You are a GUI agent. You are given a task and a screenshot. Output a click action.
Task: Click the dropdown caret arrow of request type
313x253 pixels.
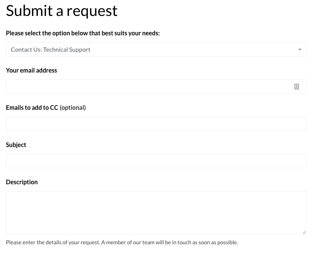[x=300, y=49]
